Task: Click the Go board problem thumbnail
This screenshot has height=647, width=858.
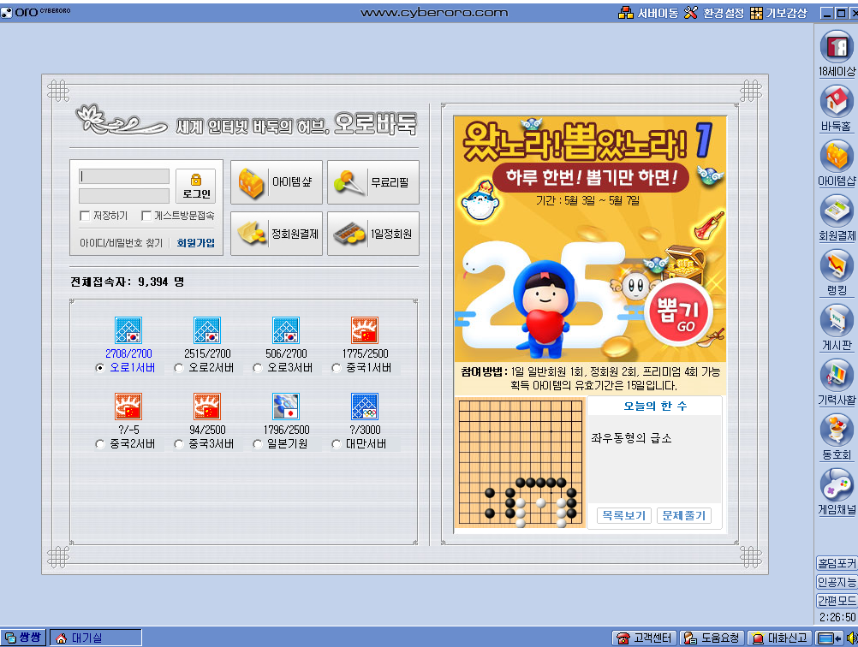Action: [520, 463]
